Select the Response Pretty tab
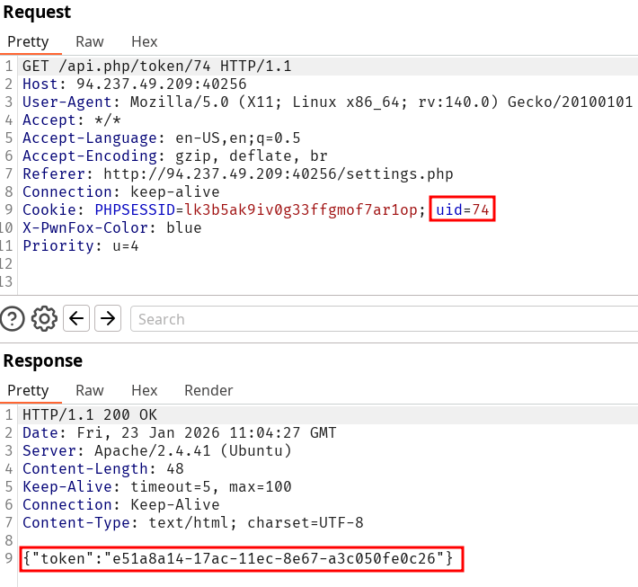 [x=28, y=390]
